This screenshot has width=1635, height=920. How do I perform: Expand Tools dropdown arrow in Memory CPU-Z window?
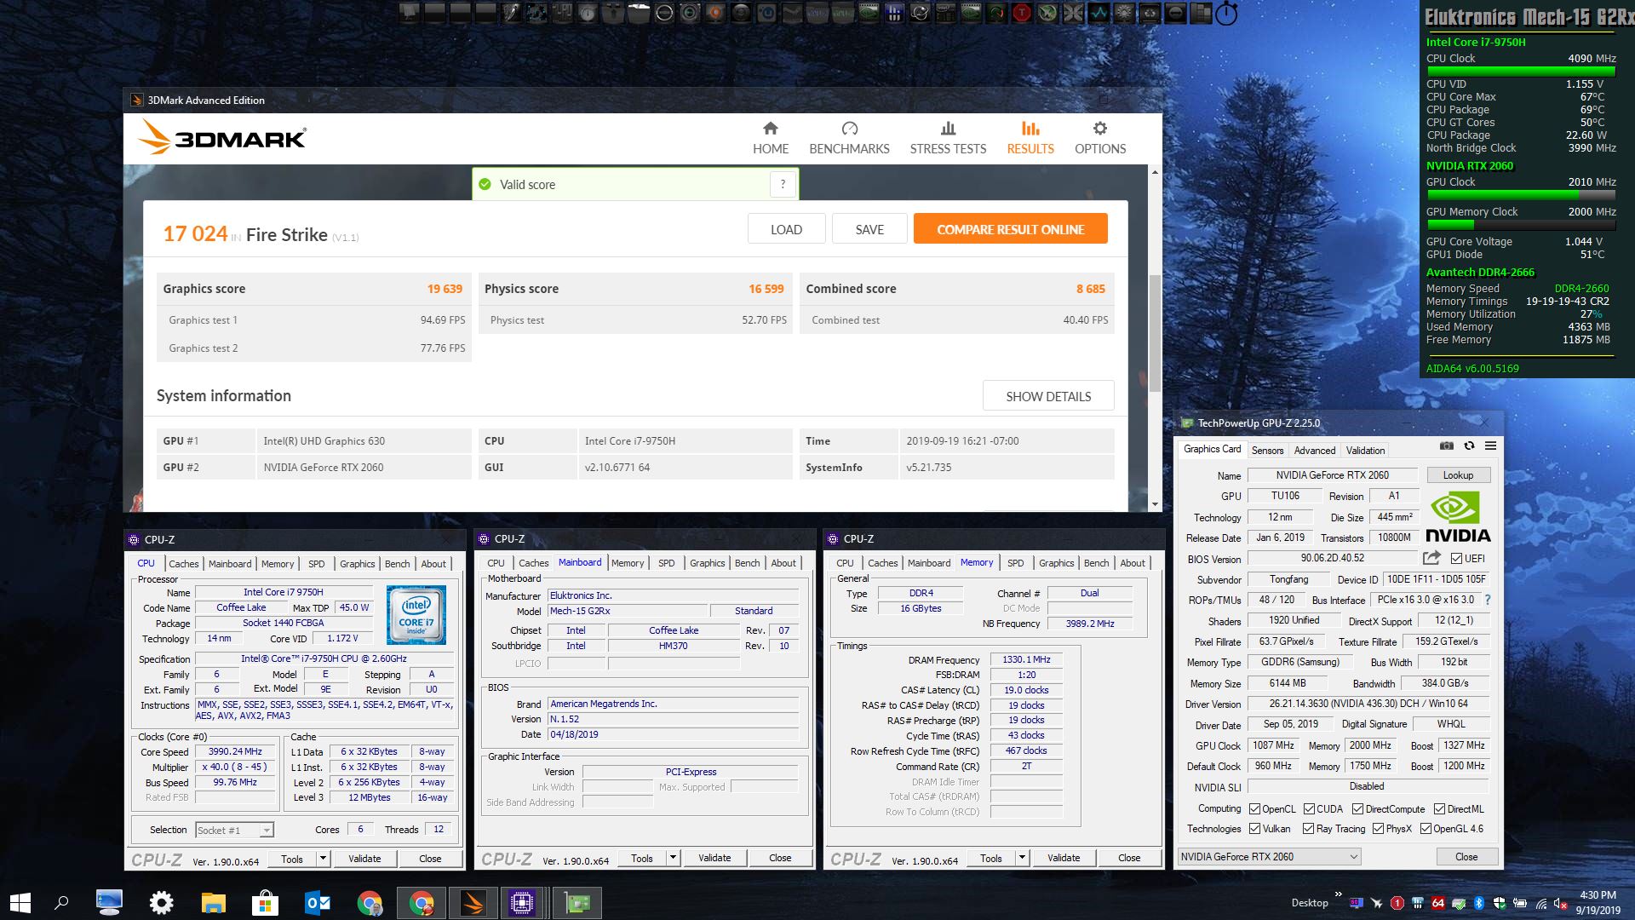1022,858
